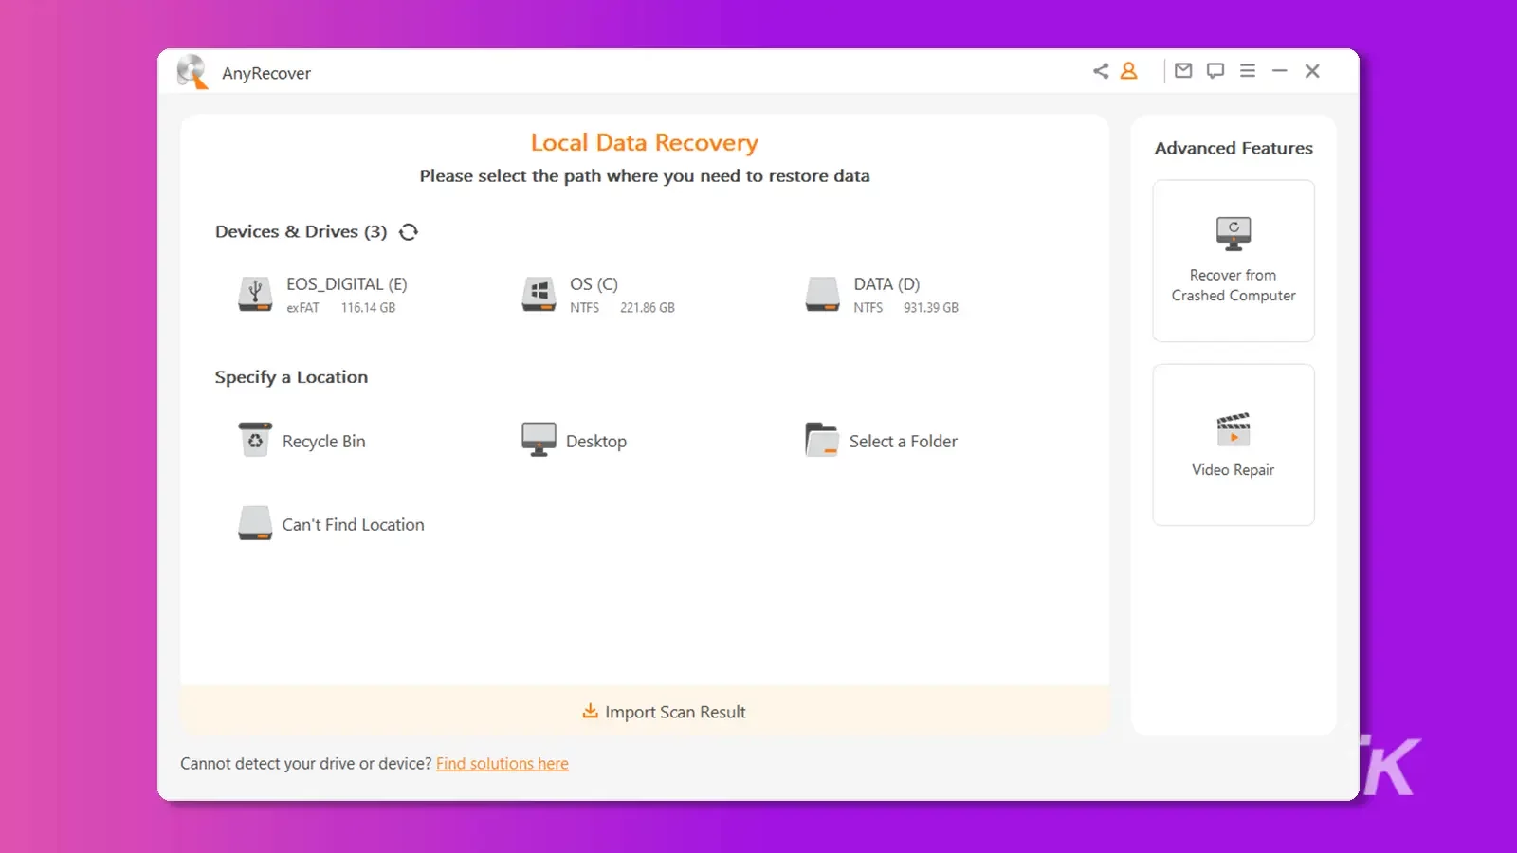Minimize the AnyRecover window
The image size is (1517, 853).
pos(1279,71)
